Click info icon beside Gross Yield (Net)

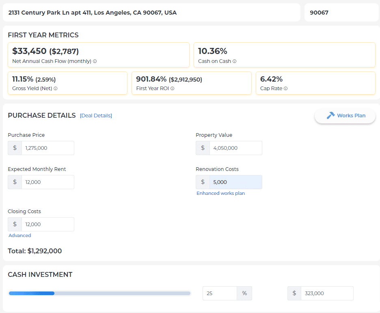coord(56,89)
